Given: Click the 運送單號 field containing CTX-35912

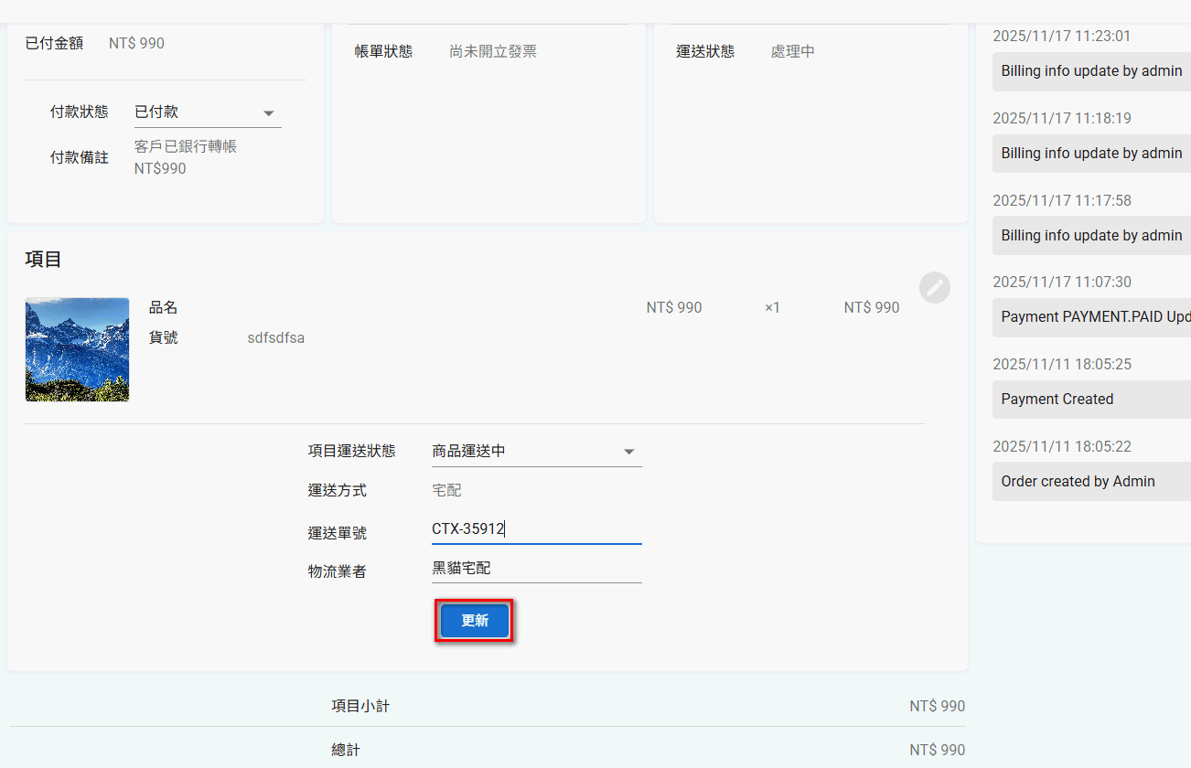Looking at the screenshot, I should (x=536, y=529).
